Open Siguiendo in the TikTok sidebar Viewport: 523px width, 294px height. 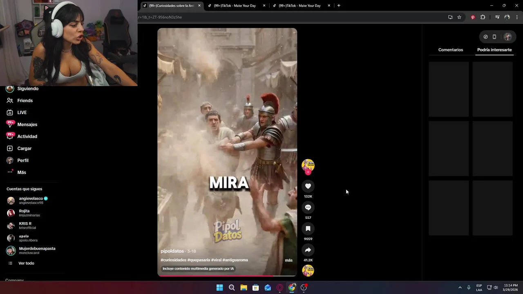pos(28,89)
